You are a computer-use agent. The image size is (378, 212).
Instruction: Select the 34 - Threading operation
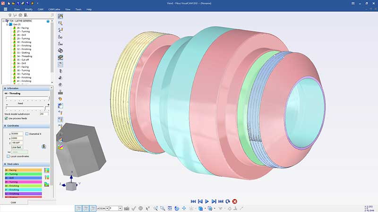click(25, 56)
